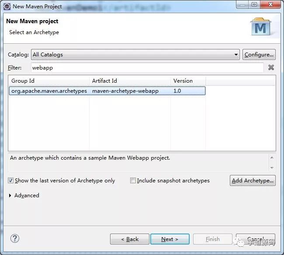Click the Eclipse icon in the title bar
This screenshot has height=255, width=284.
[7, 7]
